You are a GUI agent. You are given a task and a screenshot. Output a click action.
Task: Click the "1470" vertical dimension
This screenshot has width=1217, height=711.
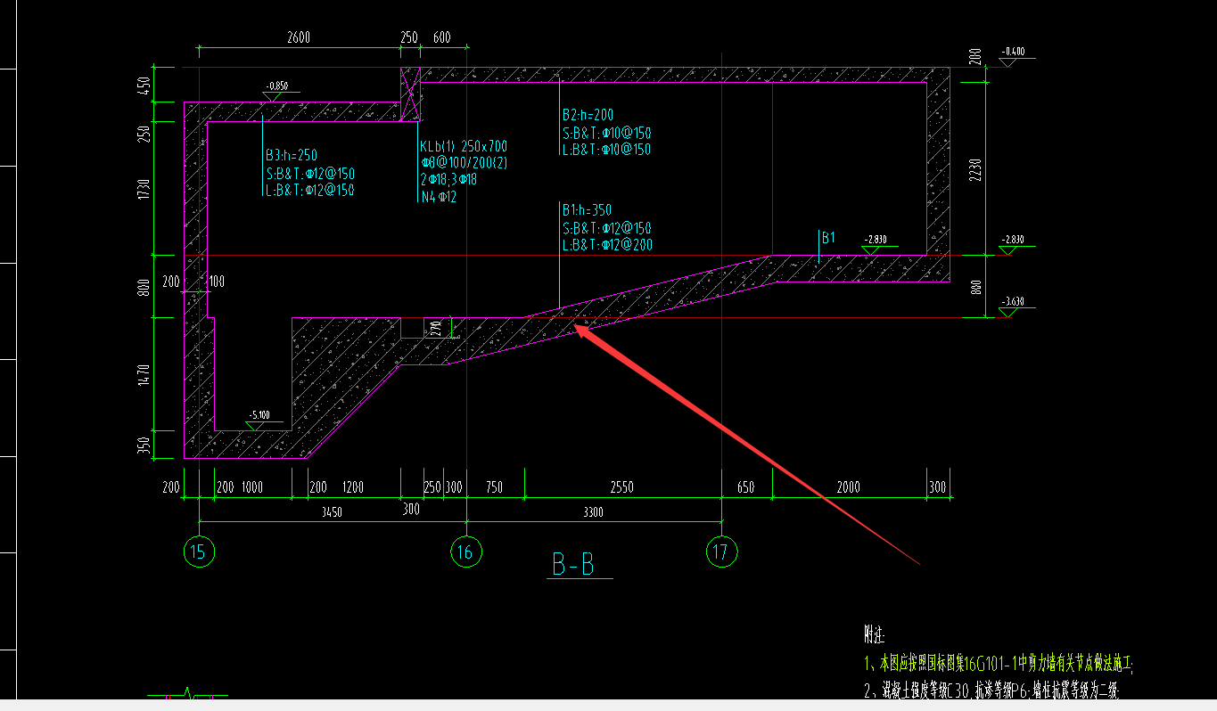pyautogui.click(x=144, y=373)
